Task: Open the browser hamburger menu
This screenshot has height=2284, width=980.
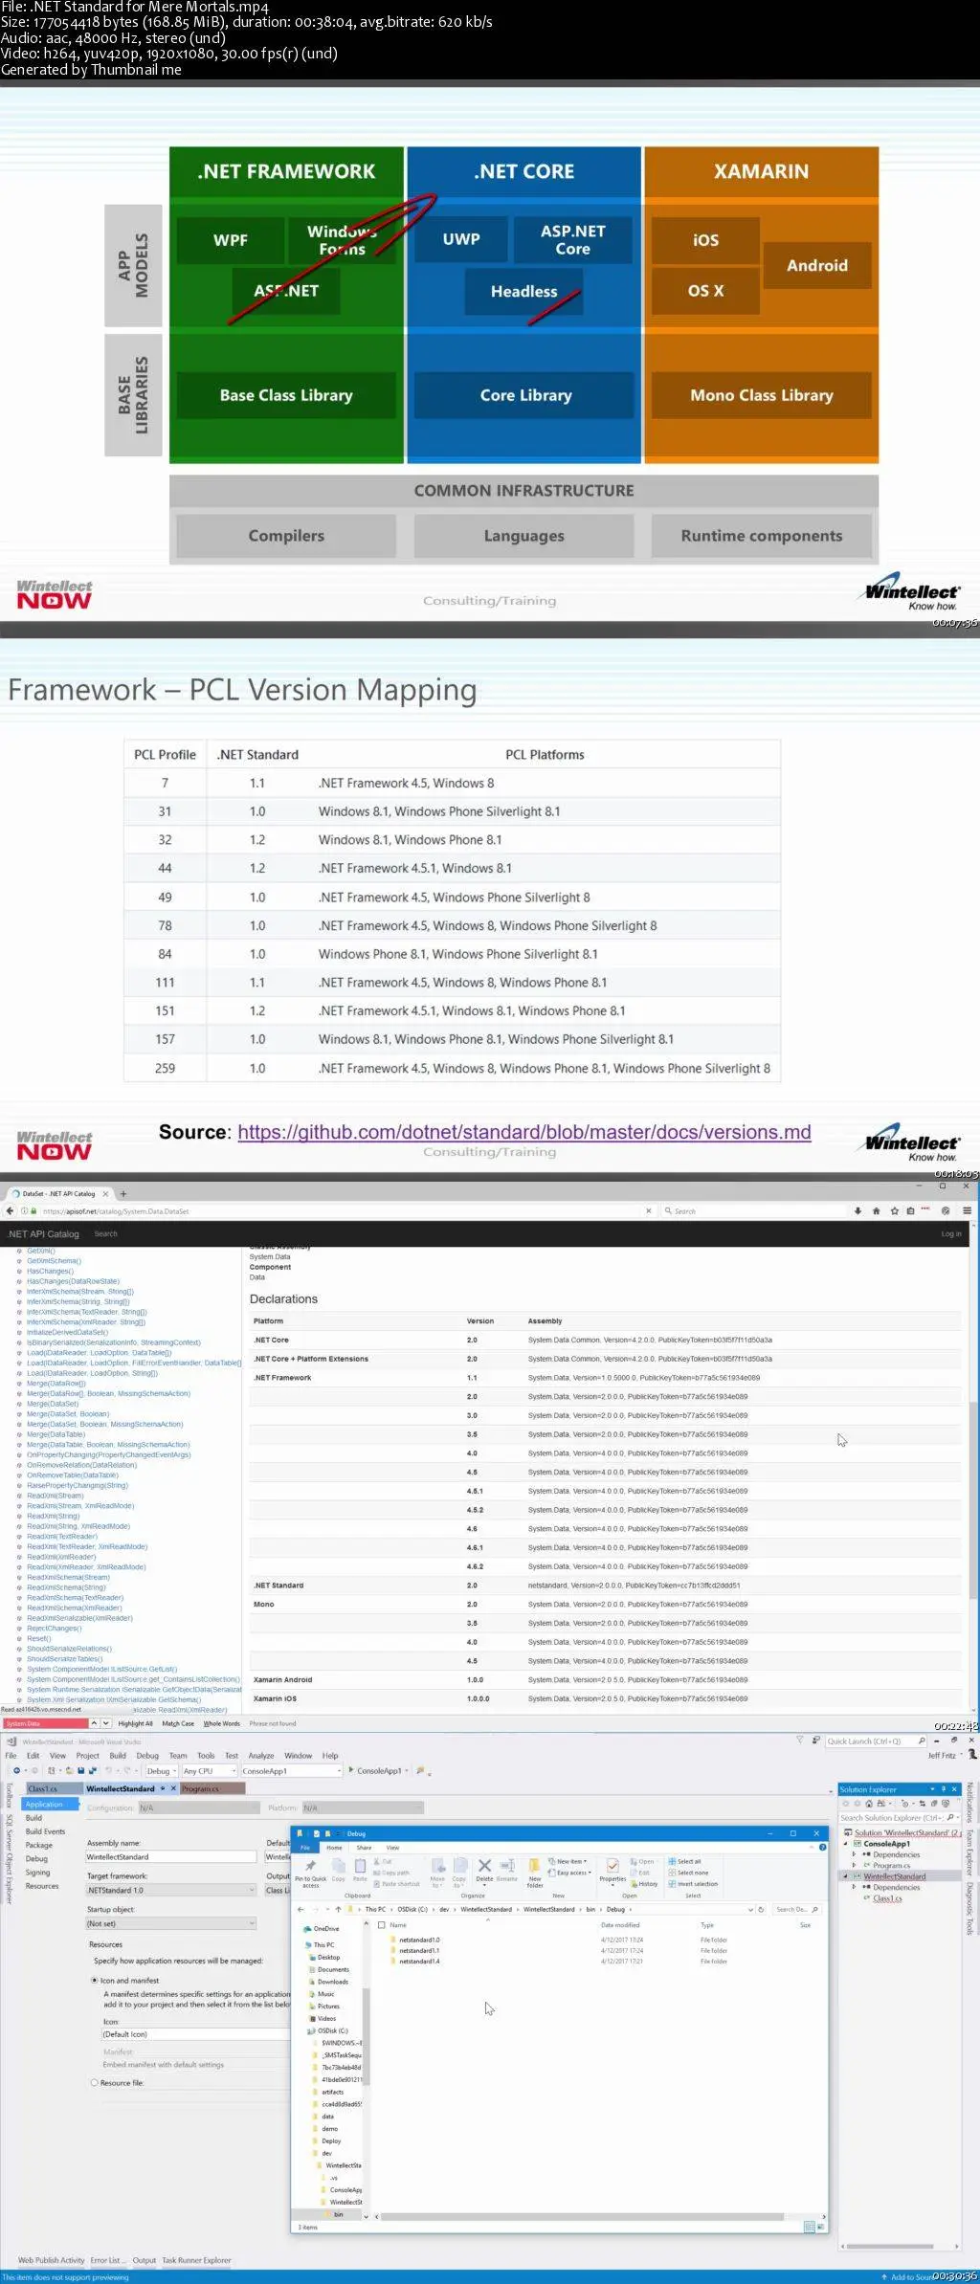Action: coord(968,1210)
